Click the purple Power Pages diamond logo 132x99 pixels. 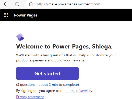(x=20, y=37)
